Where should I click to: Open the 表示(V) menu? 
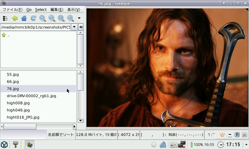pos(74,10)
